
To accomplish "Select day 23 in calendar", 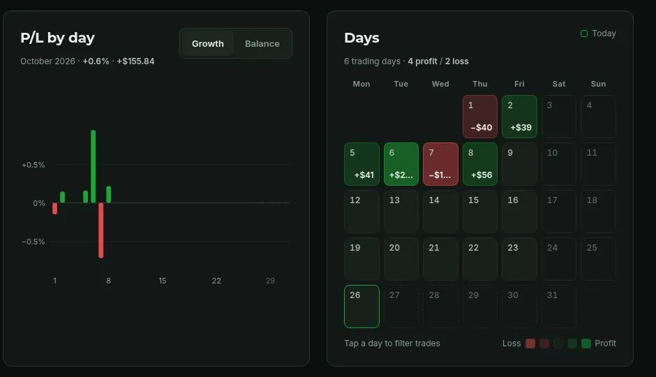I will point(519,259).
